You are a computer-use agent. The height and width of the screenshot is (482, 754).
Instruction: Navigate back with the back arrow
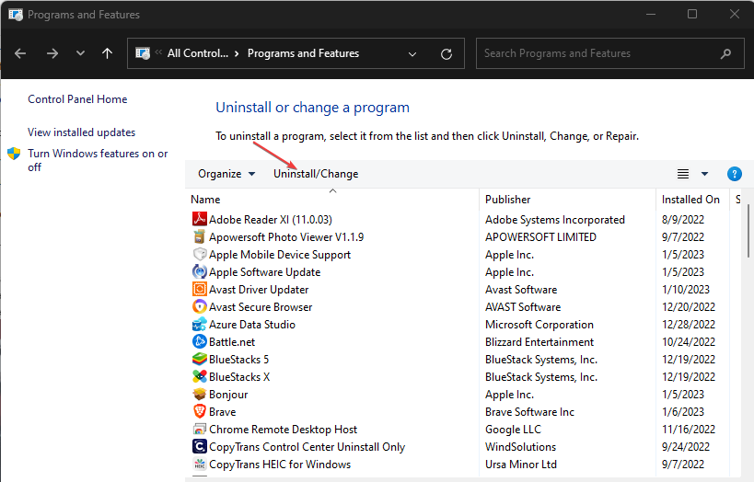[21, 53]
